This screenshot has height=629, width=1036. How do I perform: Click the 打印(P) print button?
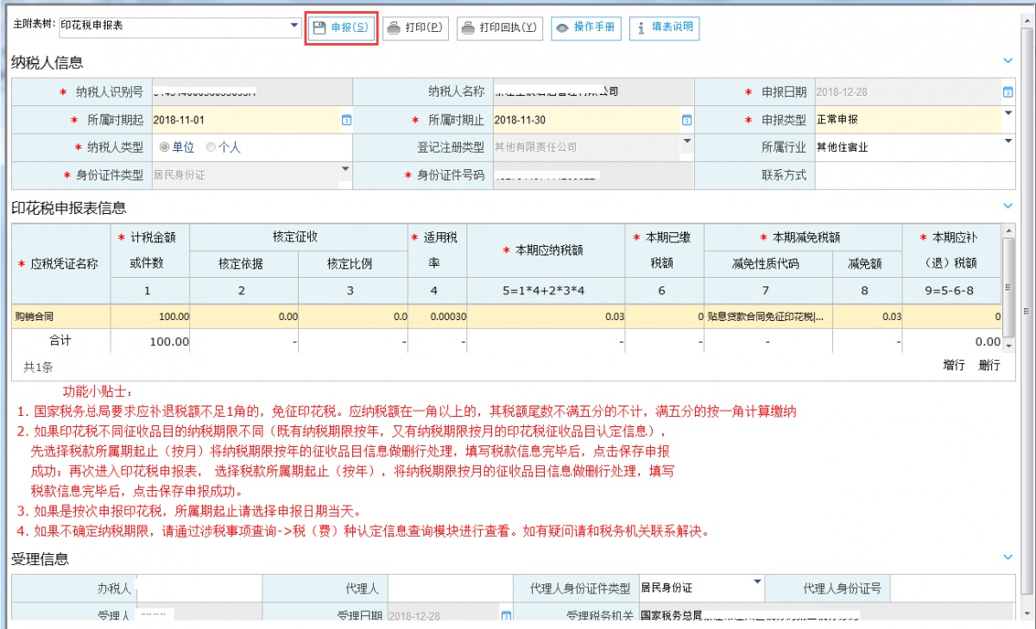coord(415,28)
